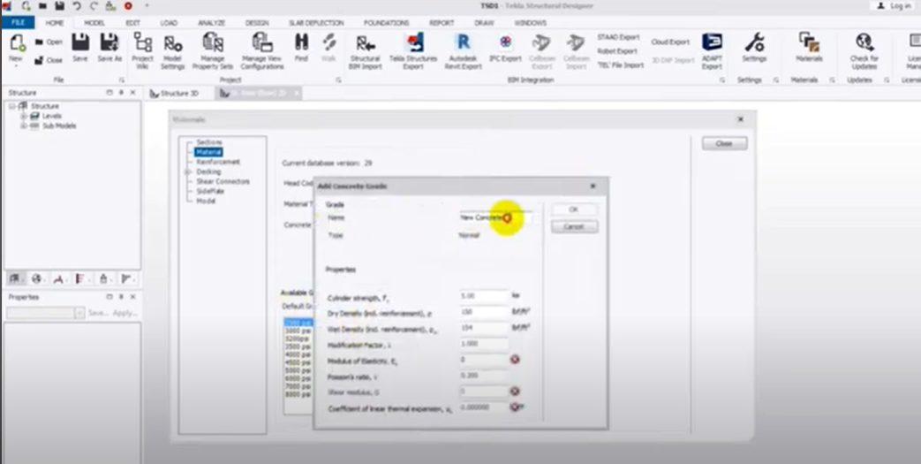Click Robot Export

[x=616, y=51]
